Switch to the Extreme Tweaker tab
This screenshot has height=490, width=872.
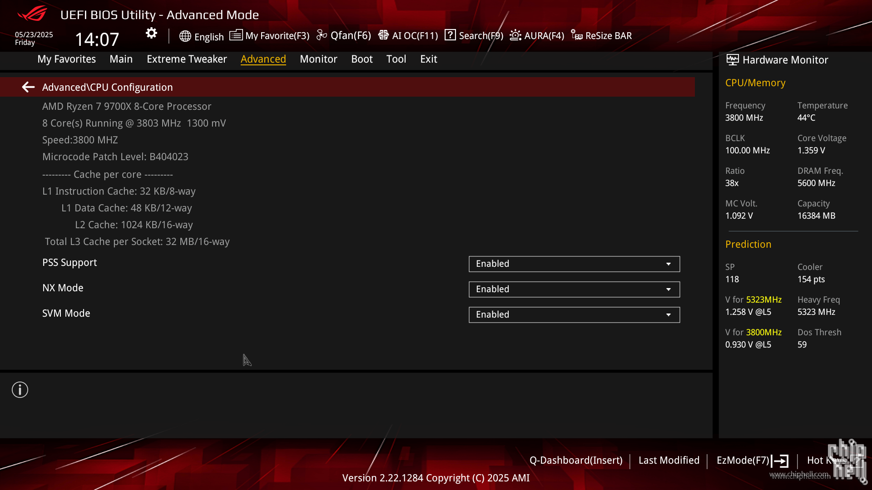pos(187,59)
